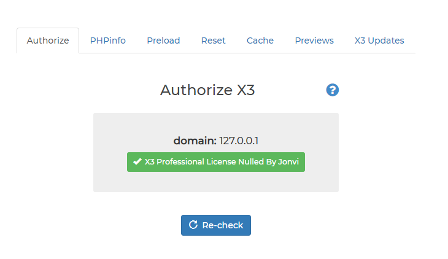Select the Reset tab
The image size is (448, 259).
point(213,41)
